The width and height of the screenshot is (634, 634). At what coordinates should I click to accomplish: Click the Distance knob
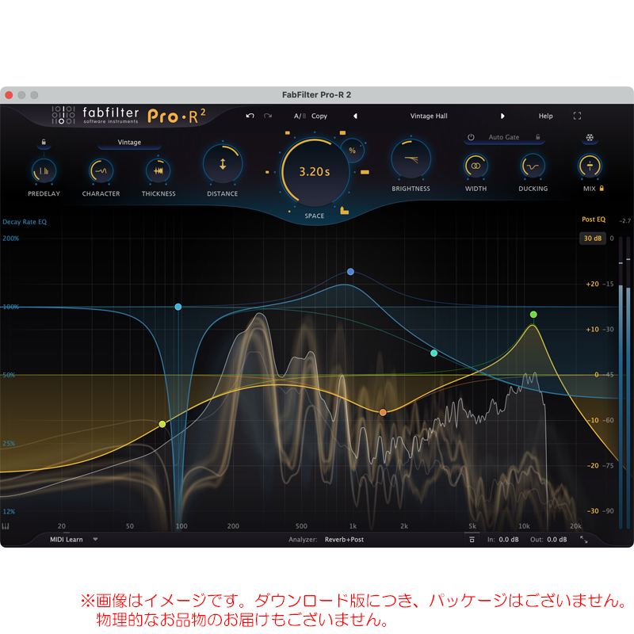coord(223,164)
